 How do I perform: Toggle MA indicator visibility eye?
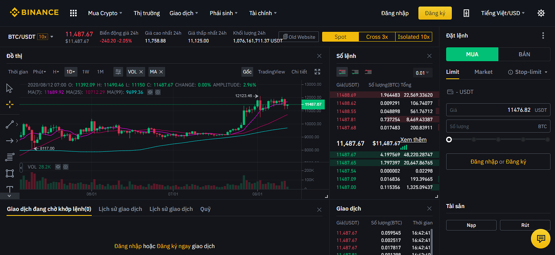click(150, 92)
